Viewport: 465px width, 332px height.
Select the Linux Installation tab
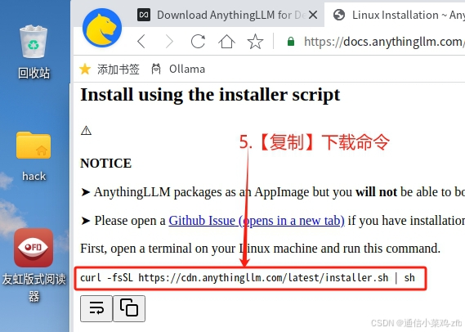pos(397,15)
